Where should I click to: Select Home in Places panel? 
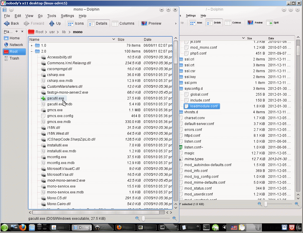coord(14,38)
